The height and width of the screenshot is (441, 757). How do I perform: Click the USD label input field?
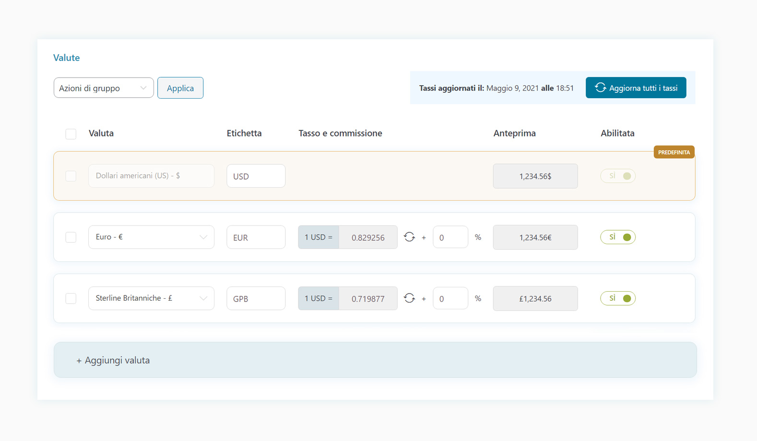[x=256, y=176]
